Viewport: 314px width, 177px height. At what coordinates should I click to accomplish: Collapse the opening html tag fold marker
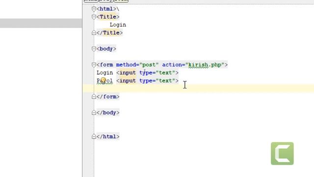click(x=94, y=9)
